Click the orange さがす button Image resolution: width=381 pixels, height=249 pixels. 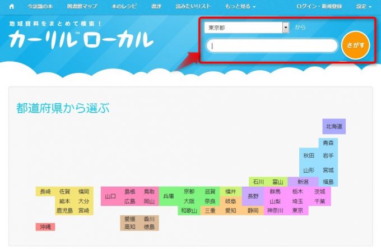tap(355, 45)
